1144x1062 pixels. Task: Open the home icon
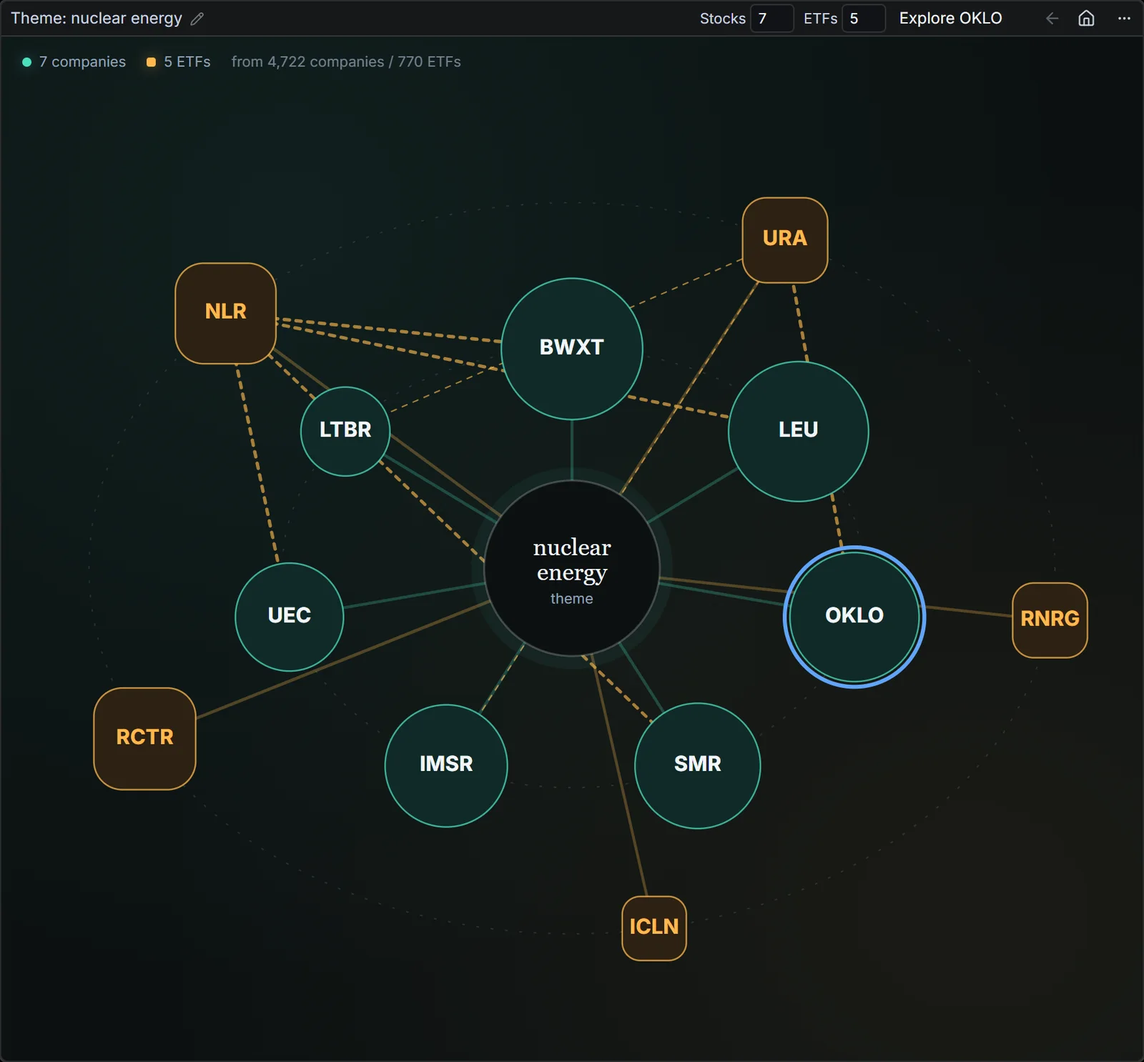(x=1086, y=19)
